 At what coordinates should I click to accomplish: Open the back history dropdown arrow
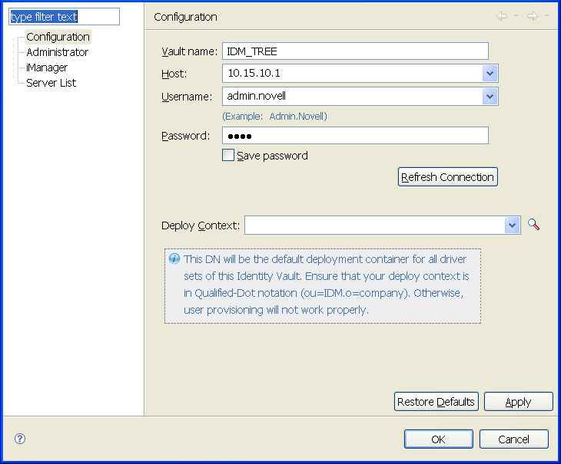[516, 15]
